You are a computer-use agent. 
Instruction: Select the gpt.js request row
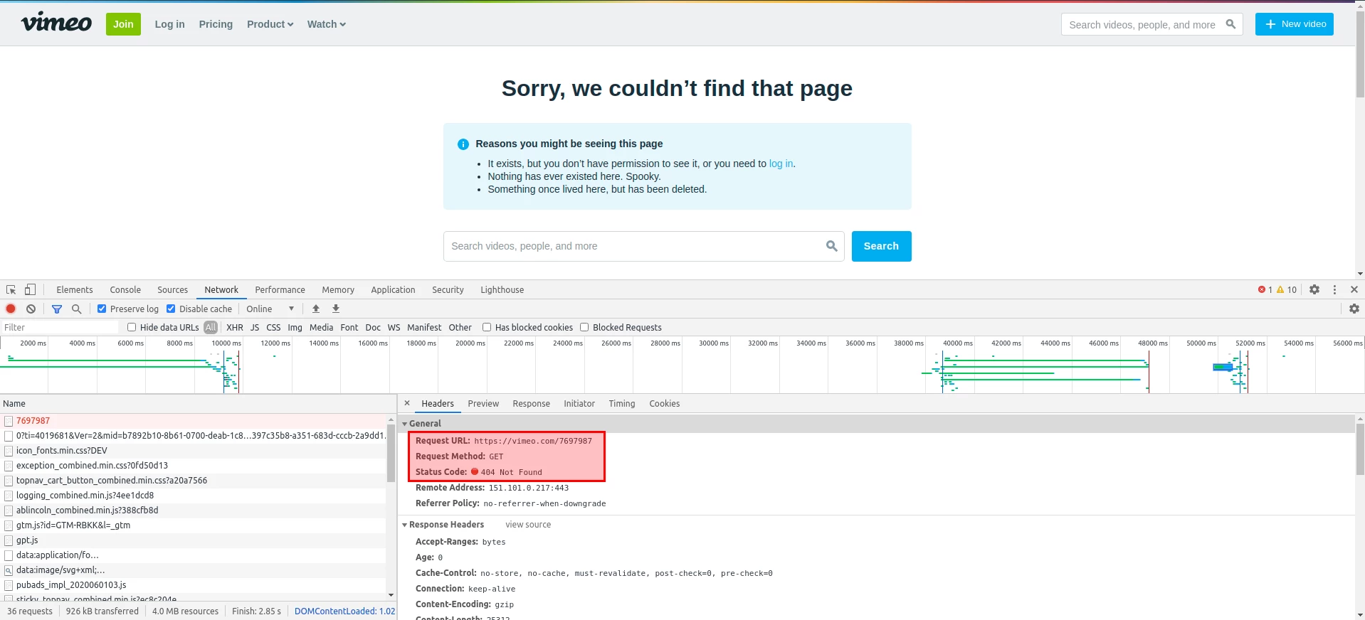(x=193, y=540)
